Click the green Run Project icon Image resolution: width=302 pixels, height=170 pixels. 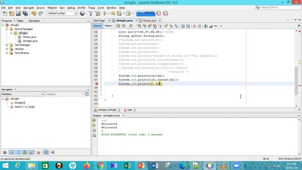(105, 14)
